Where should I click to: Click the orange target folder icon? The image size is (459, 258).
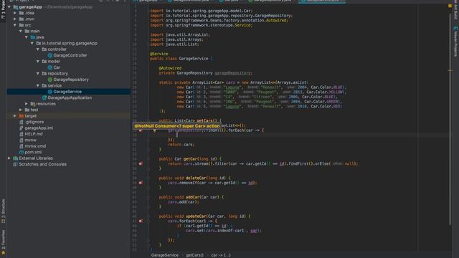(22, 116)
